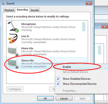
Task: Select the Mono Mix sound card icon
Action: pyautogui.click(x=13, y=52)
